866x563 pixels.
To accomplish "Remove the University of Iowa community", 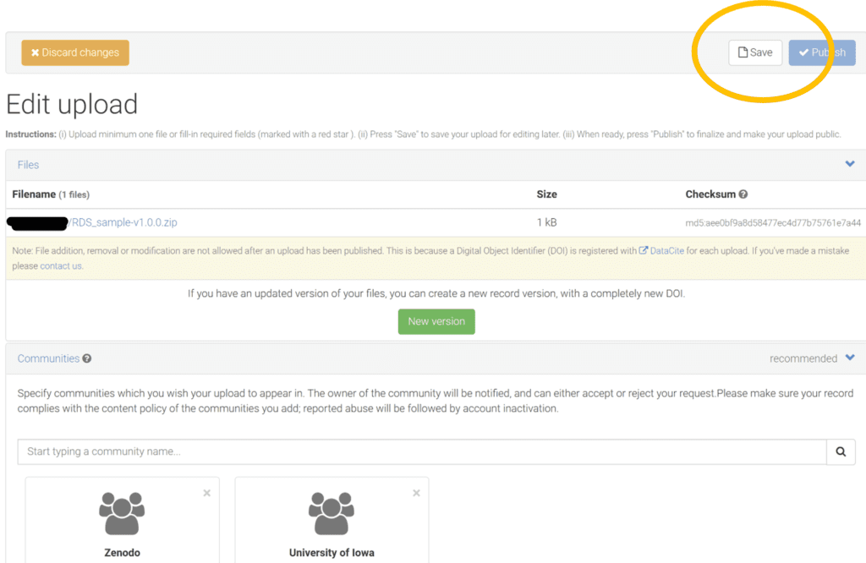I will pyautogui.click(x=416, y=492).
